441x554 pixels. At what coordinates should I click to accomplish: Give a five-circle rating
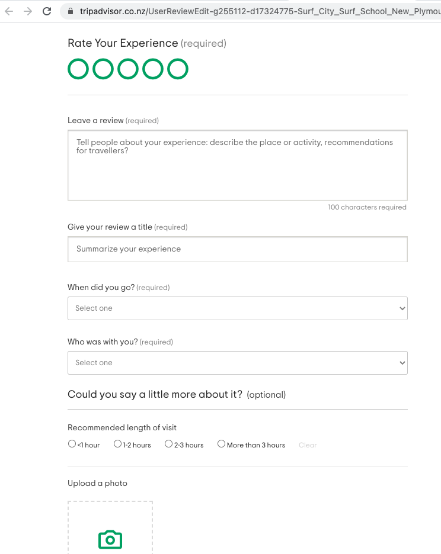[178, 69]
